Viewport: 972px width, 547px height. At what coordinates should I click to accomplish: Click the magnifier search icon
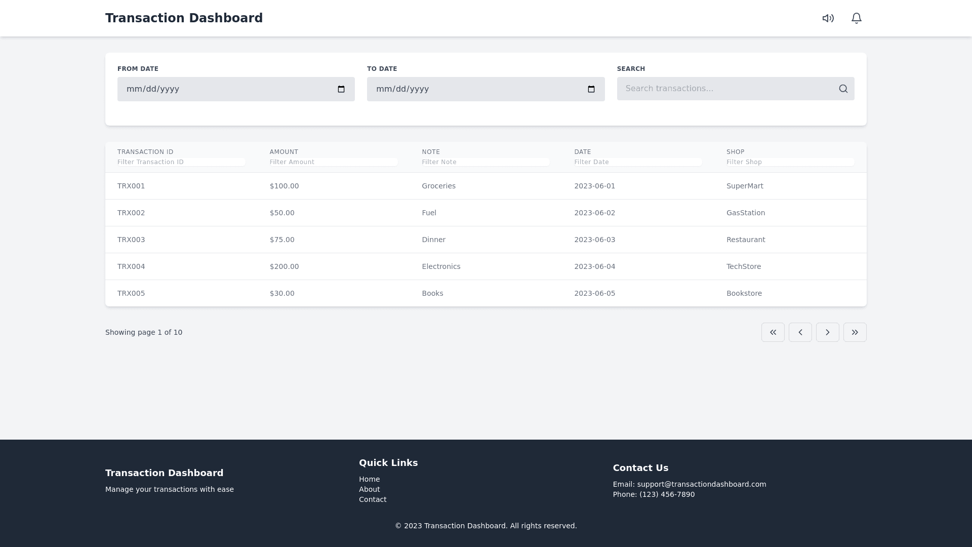pyautogui.click(x=843, y=89)
